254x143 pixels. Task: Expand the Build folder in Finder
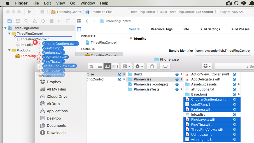click(x=181, y=74)
